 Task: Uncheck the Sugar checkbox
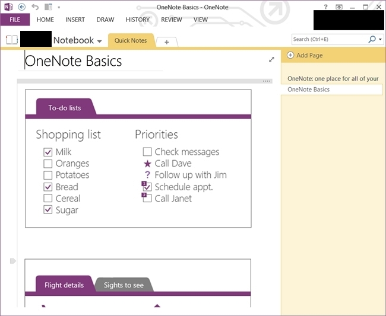click(x=48, y=210)
